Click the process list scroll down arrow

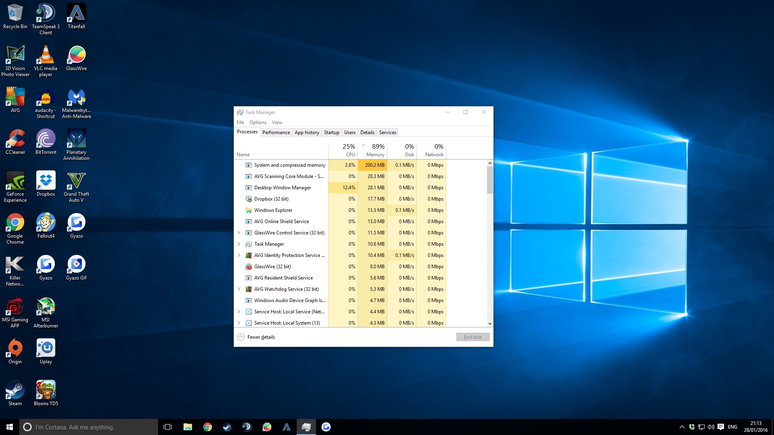pos(490,323)
